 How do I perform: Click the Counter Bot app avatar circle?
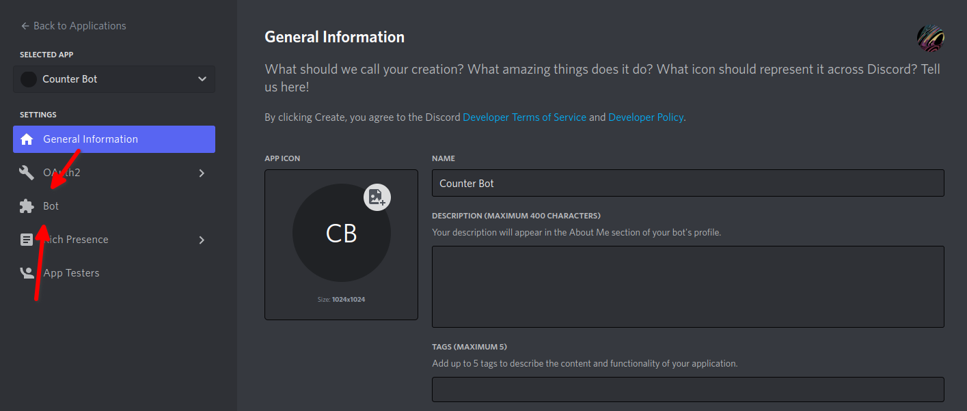pyautogui.click(x=29, y=79)
